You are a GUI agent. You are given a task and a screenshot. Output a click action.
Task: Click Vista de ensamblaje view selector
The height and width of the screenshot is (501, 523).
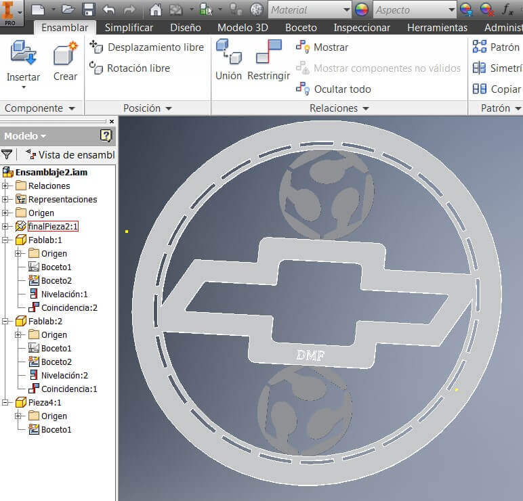70,154
